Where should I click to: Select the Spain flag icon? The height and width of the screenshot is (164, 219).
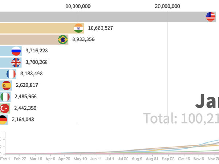pyautogui.click(x=7, y=85)
